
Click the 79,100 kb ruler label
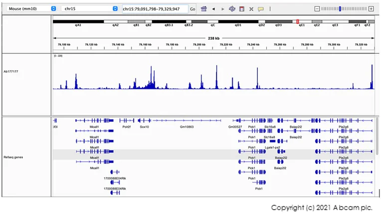pos(64,45)
